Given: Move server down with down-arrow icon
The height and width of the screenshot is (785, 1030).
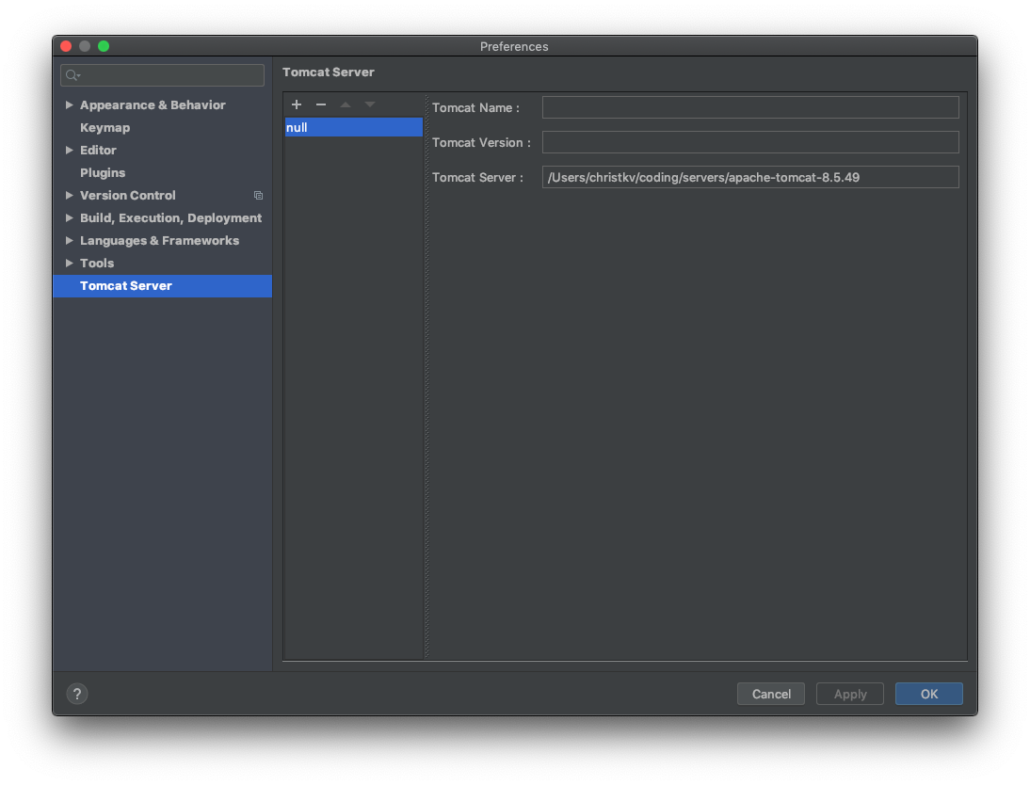Looking at the screenshot, I should click(369, 104).
